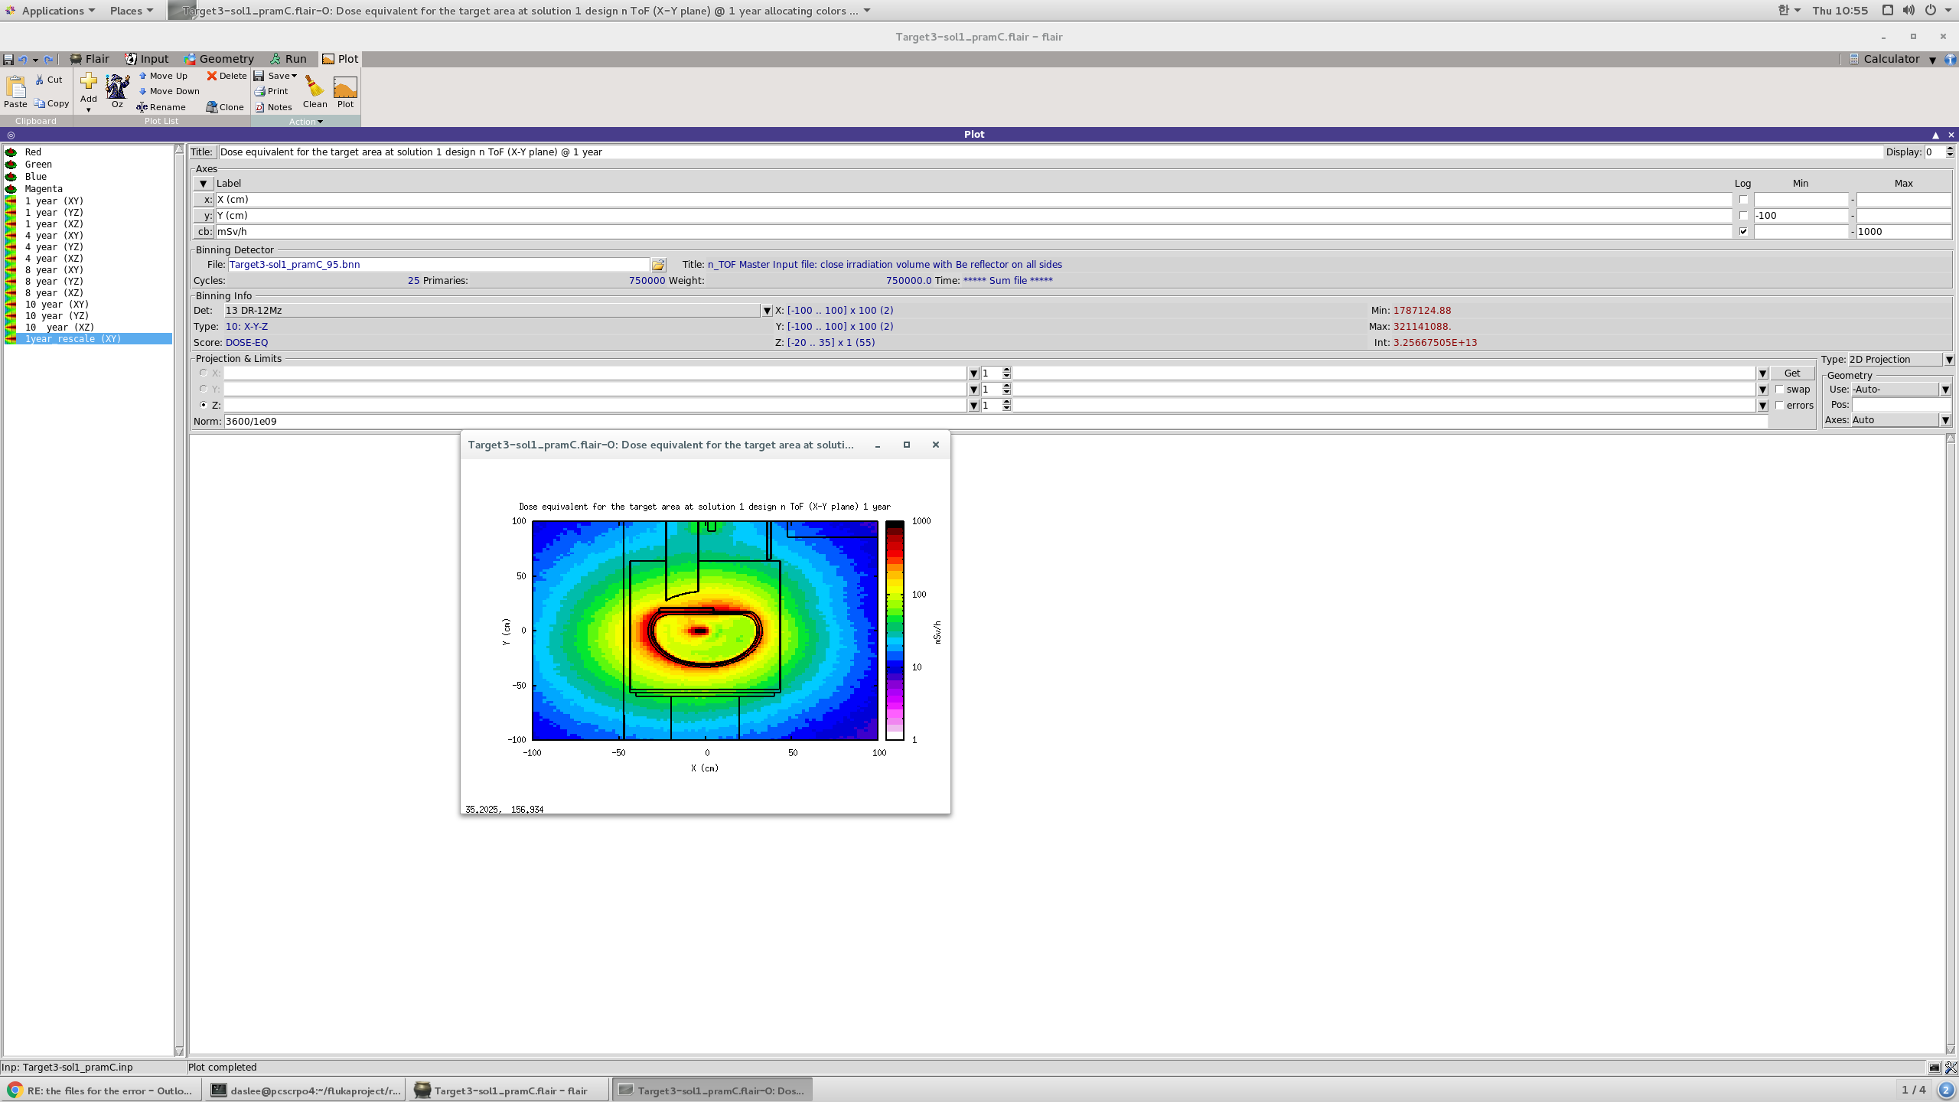Switch to the Flair tab
Screen dimensions: 1959x1102
tap(90, 59)
